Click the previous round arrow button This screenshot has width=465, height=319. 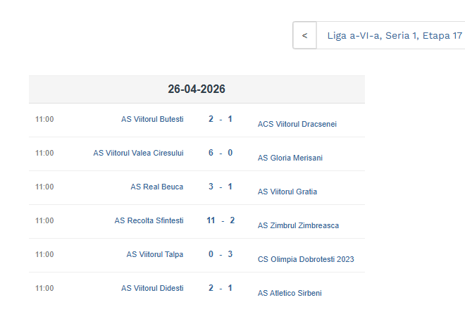click(x=304, y=36)
